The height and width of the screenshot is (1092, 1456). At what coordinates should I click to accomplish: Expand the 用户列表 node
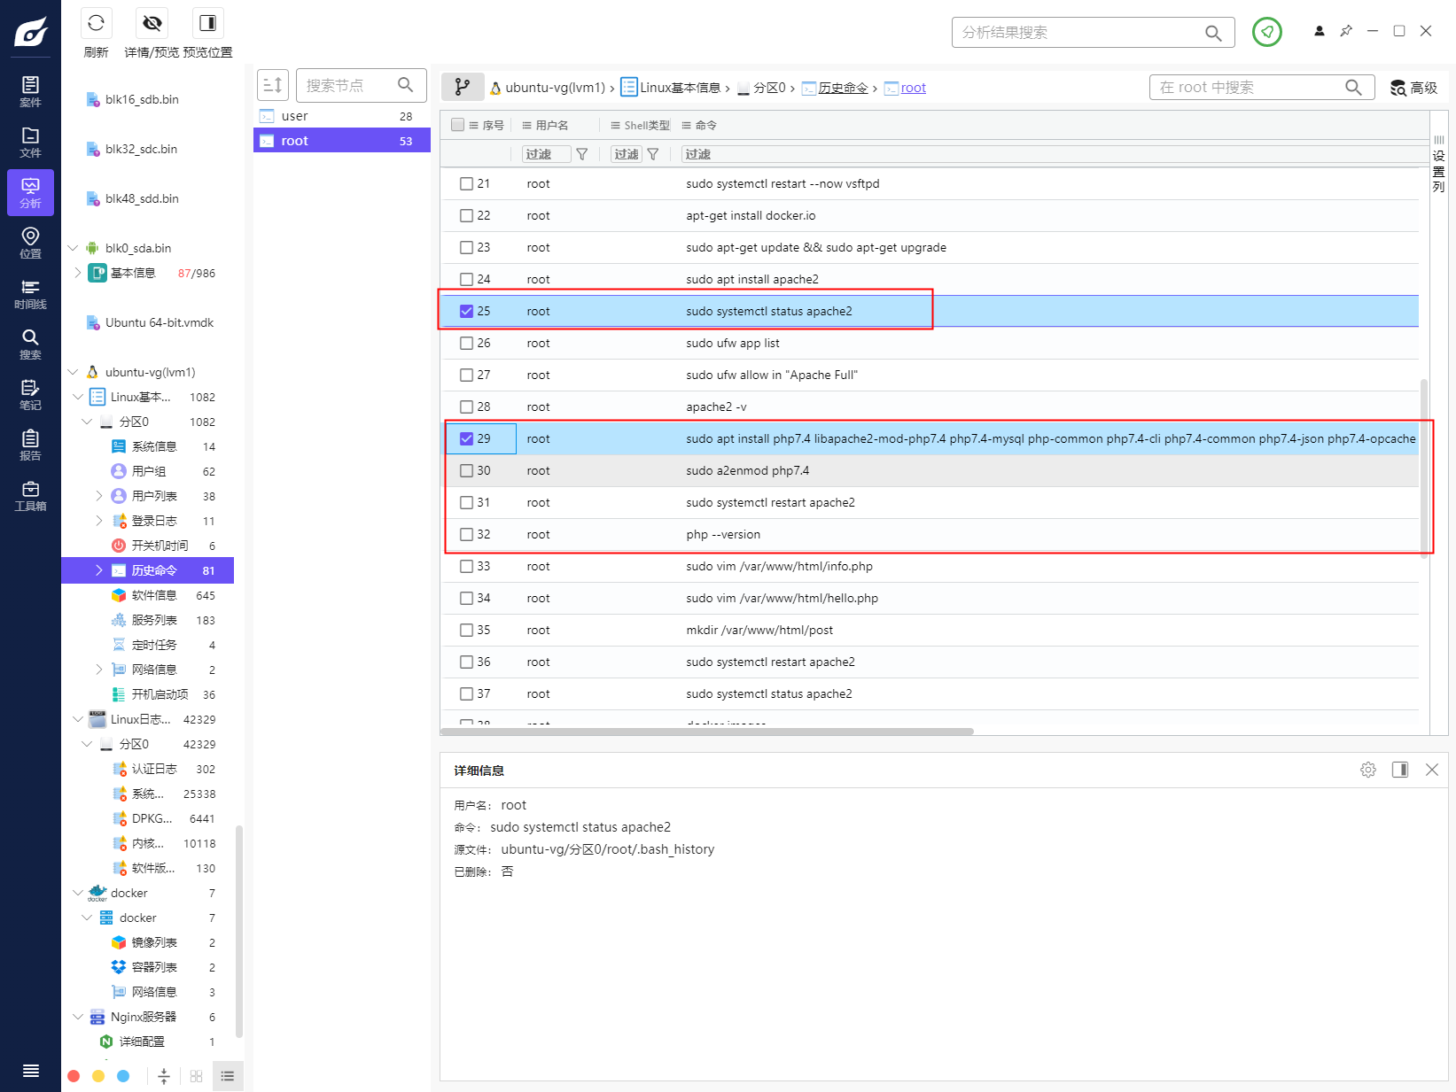pos(99,496)
